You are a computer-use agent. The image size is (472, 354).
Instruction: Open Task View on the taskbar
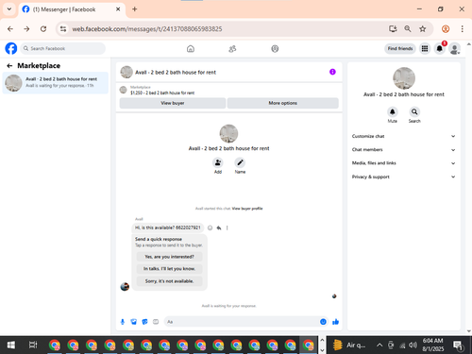33,346
